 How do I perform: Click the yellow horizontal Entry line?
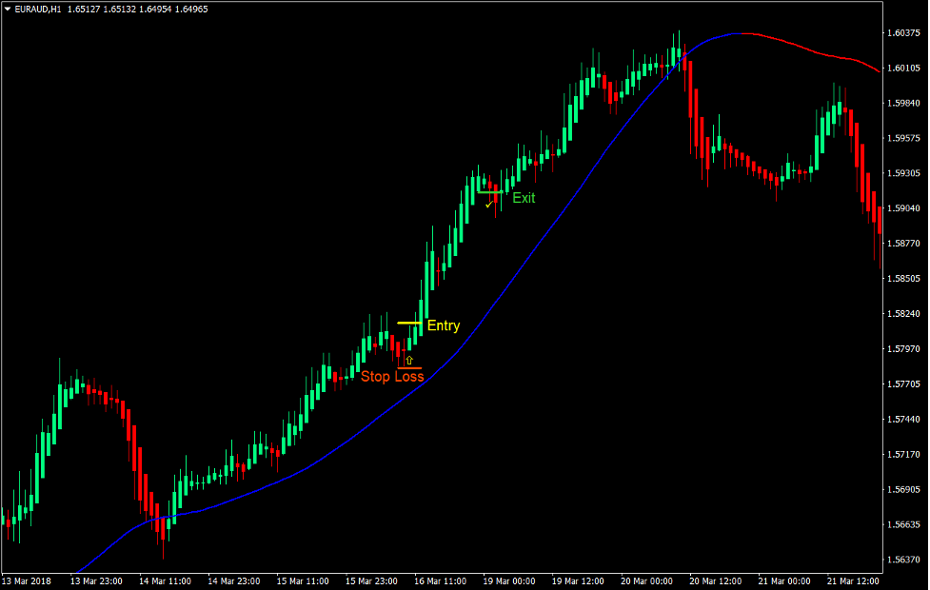pos(409,323)
